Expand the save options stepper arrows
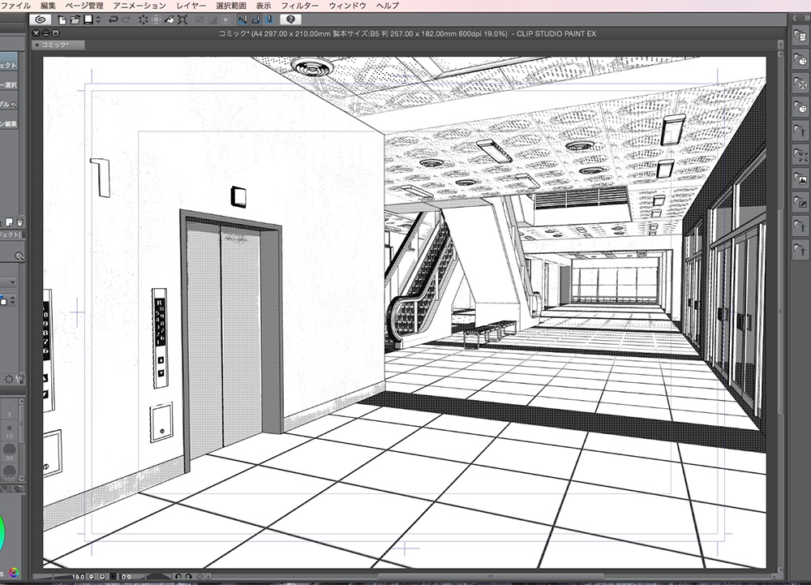This screenshot has height=585, width=811. tap(98, 19)
